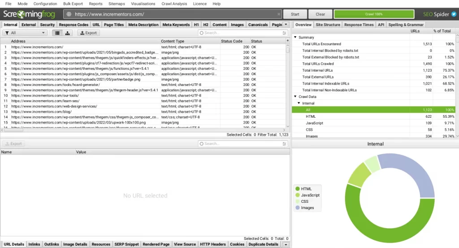The image size is (459, 248).
Task: Open the Sitemaps menu
Action: coord(117,4)
